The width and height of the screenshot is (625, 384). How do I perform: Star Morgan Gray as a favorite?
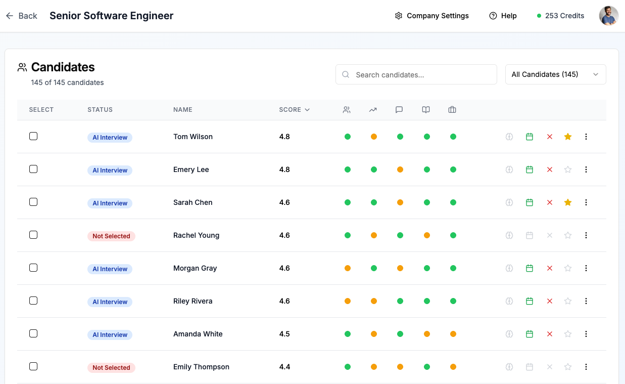click(x=567, y=268)
